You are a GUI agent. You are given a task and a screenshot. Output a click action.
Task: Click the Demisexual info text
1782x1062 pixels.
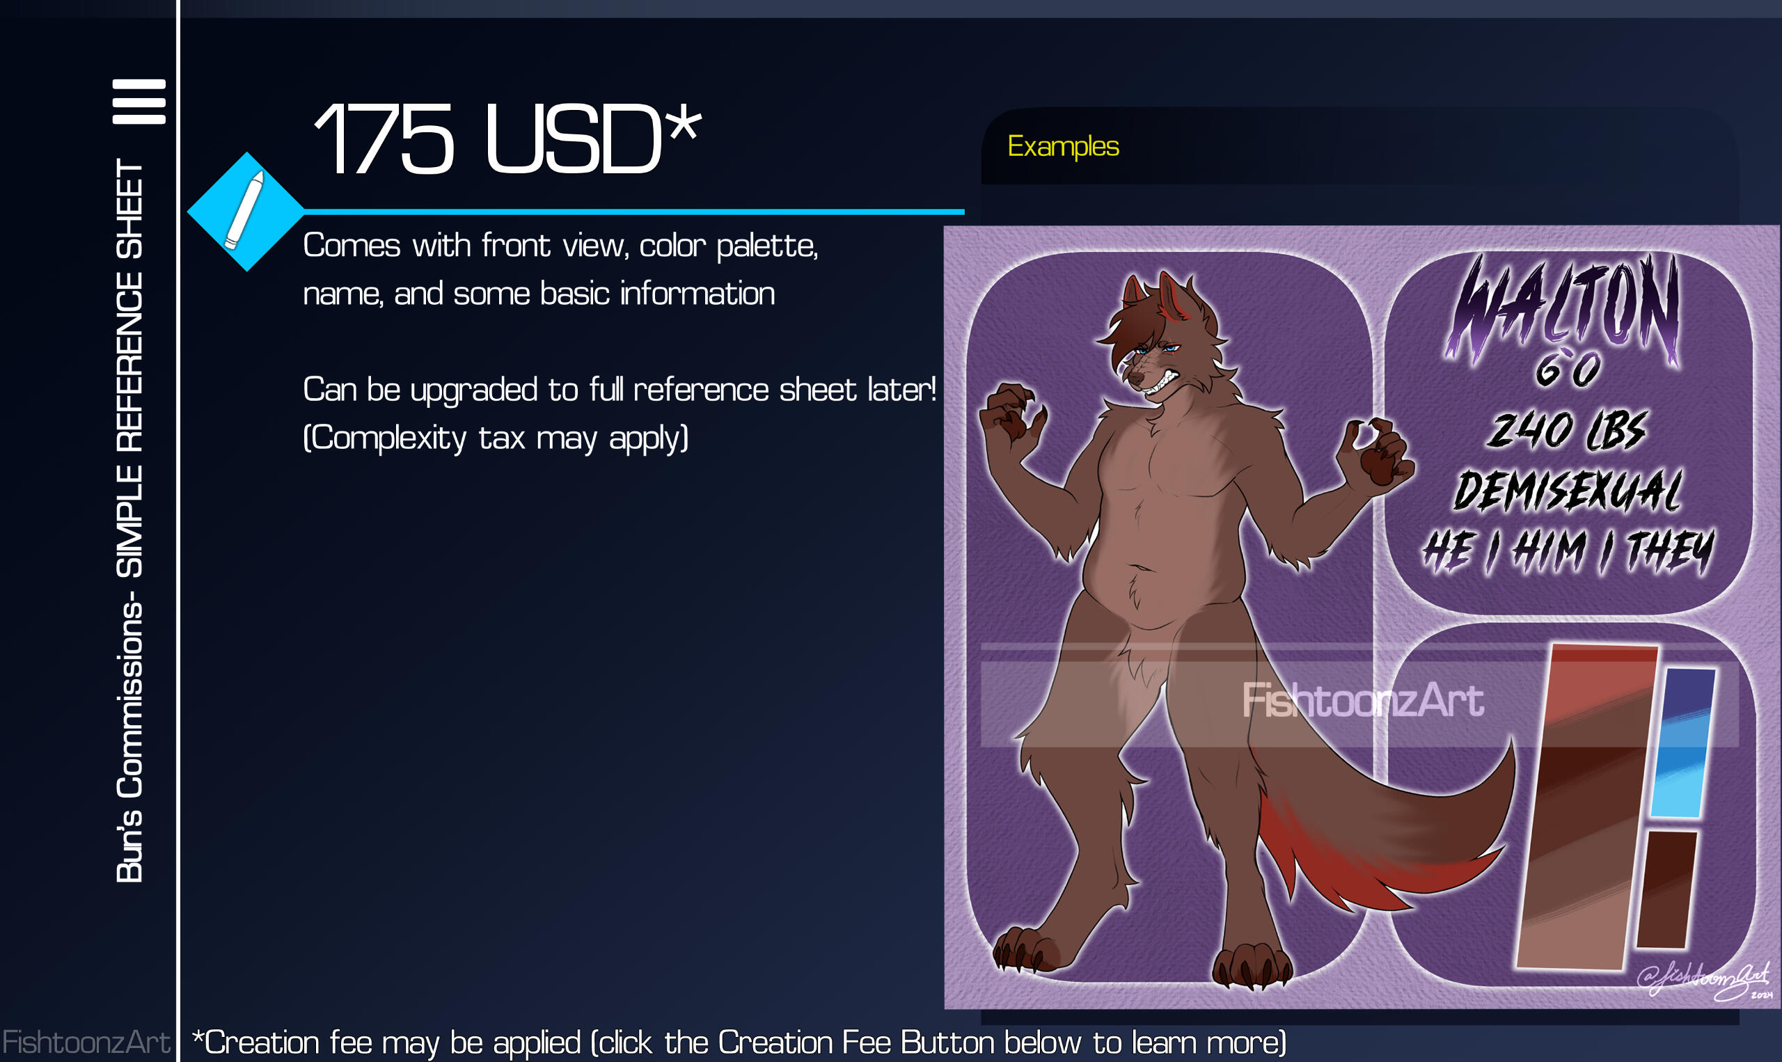pos(1568,490)
